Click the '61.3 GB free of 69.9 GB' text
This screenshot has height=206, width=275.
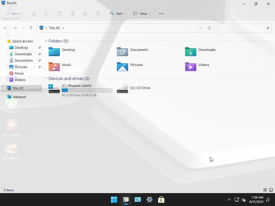[x=79, y=95]
